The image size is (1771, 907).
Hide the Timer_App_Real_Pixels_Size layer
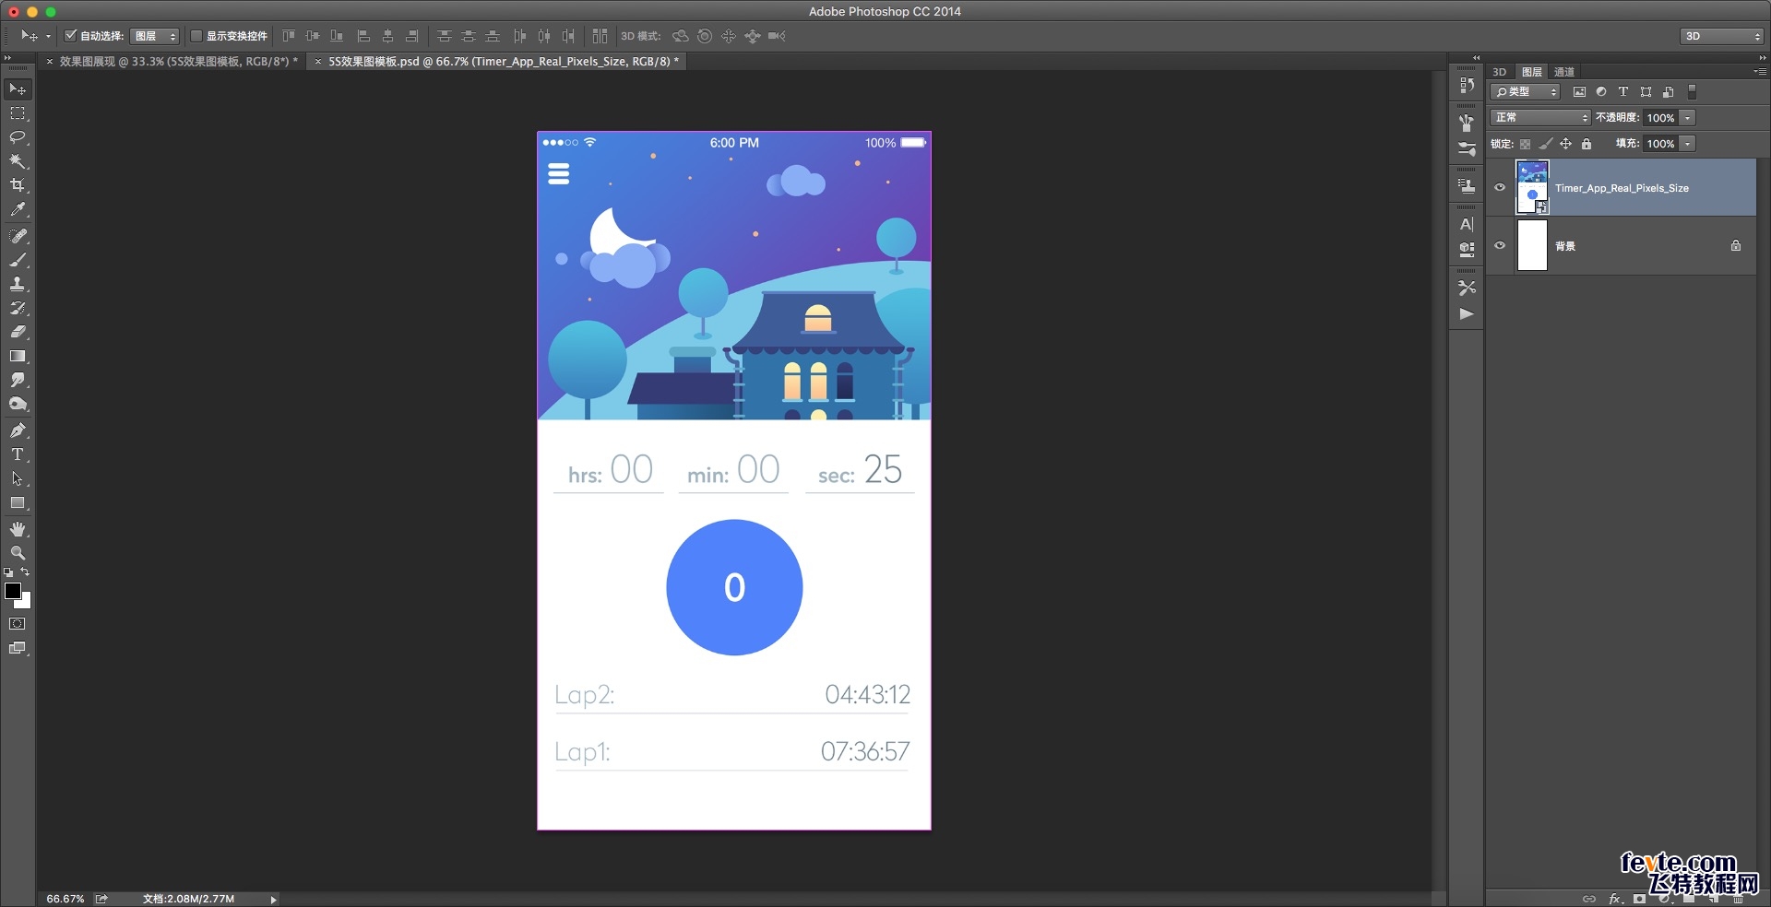[x=1500, y=187]
